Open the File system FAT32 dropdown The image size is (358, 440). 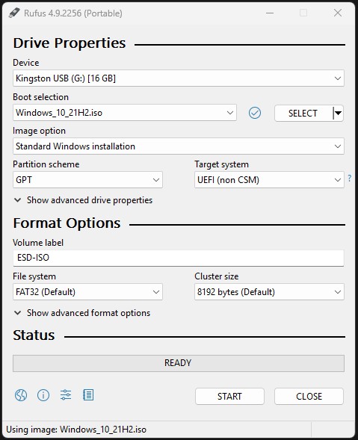tap(87, 292)
